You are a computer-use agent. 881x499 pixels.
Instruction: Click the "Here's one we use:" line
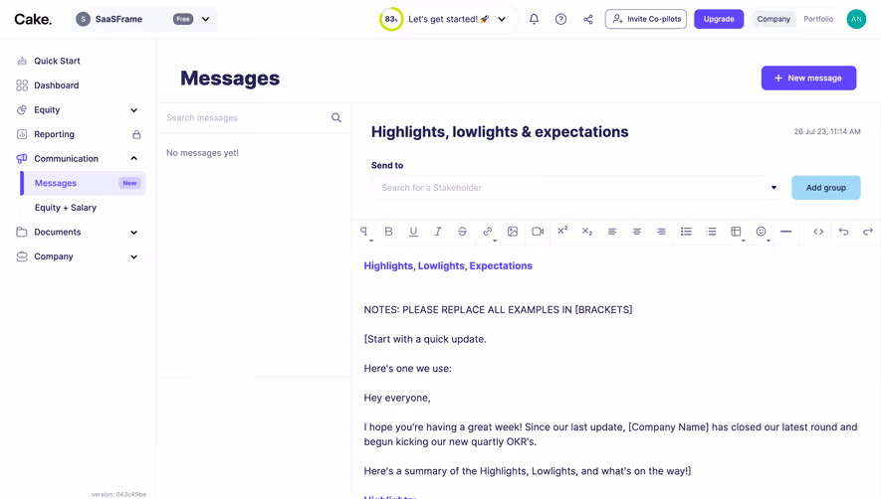pyautogui.click(x=407, y=369)
